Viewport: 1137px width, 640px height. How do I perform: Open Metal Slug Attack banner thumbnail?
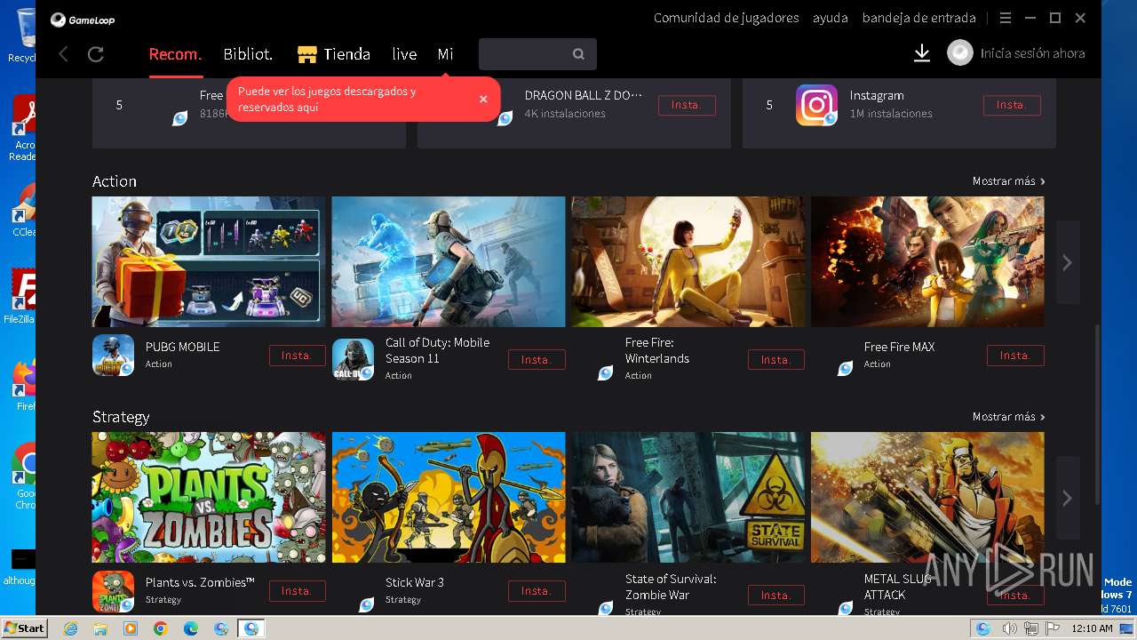927,497
